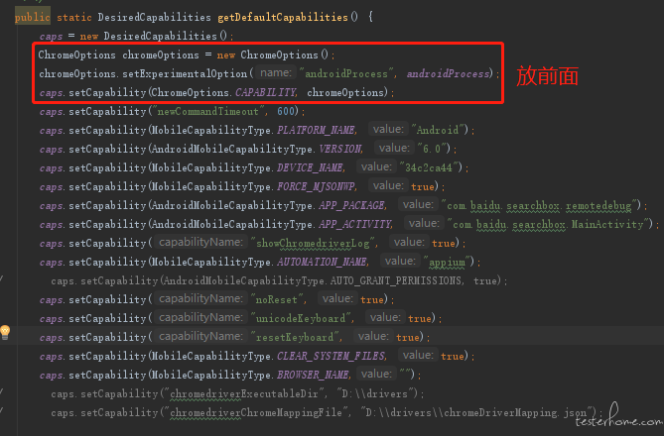Click the APP_ACTIVITY constant
Viewport: 664px width, 436px height.
(355, 224)
